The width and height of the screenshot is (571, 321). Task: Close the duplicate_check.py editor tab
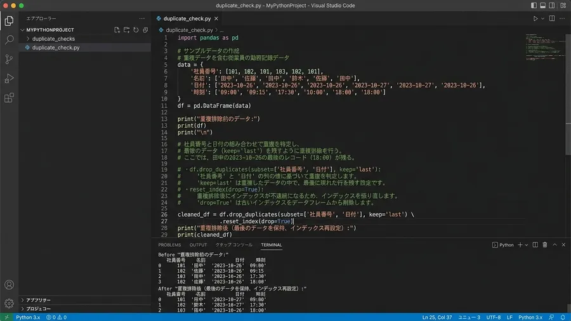[216, 18]
